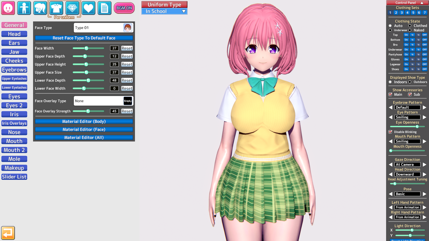The height and width of the screenshot is (241, 429).
Task: Previous Gaze Direction arrow
Action: (391, 165)
